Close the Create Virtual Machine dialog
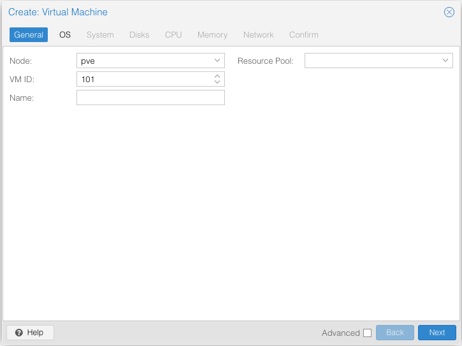This screenshot has height=346, width=462. (449, 12)
